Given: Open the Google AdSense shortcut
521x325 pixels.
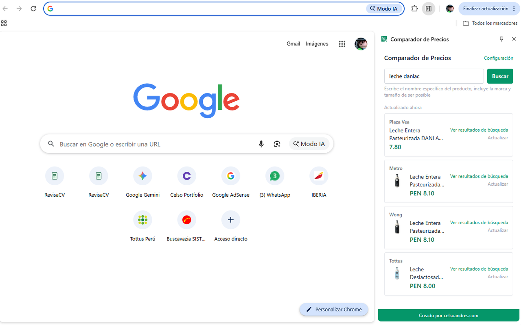Looking at the screenshot, I should tap(231, 182).
